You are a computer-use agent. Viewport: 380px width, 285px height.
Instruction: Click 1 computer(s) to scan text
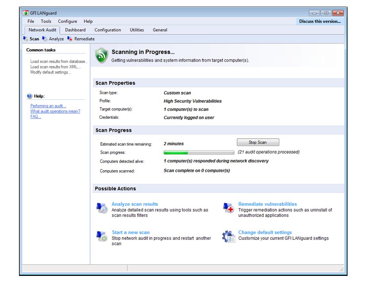pos(186,109)
